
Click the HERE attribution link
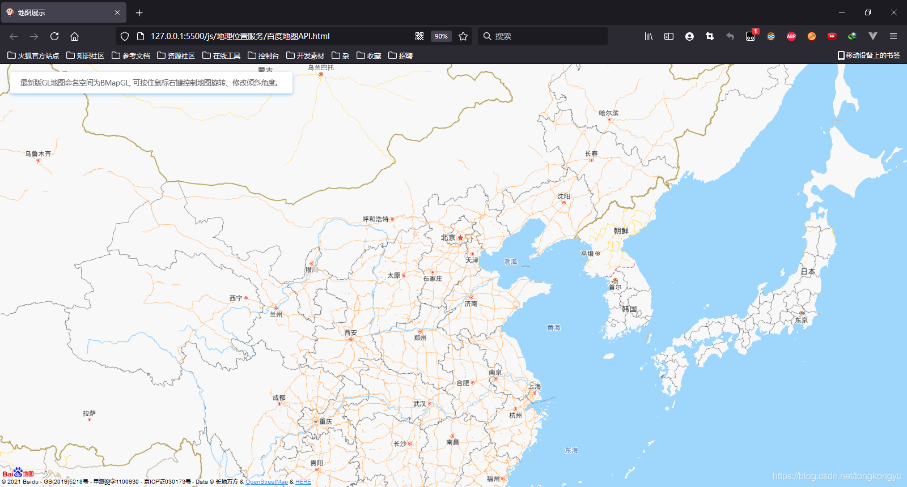pos(303,482)
